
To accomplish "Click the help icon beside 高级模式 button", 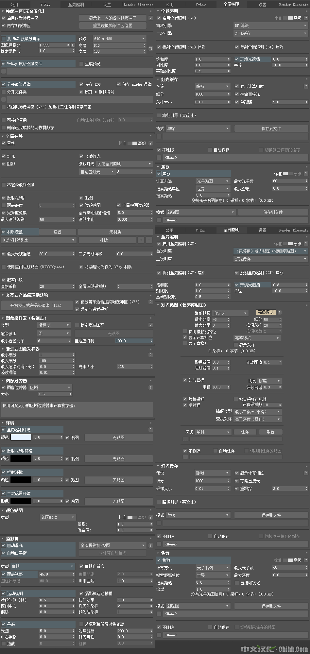I will [x=280, y=312].
